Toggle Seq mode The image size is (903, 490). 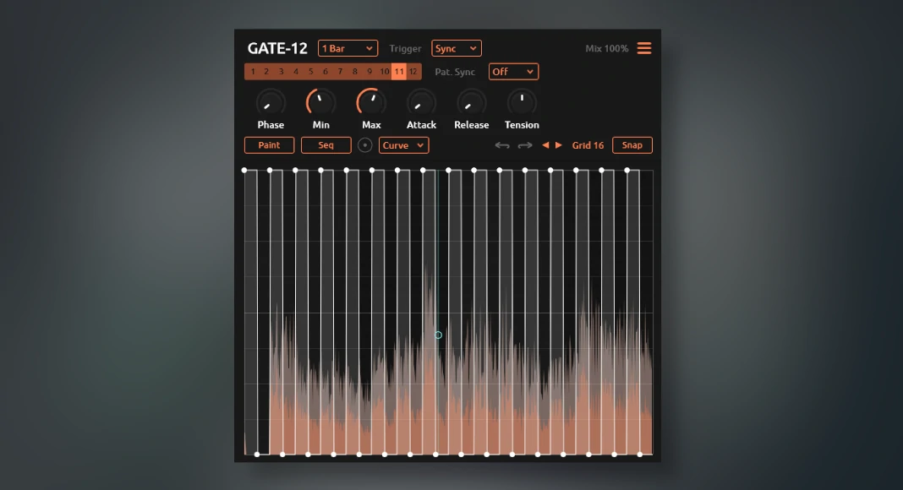[326, 145]
